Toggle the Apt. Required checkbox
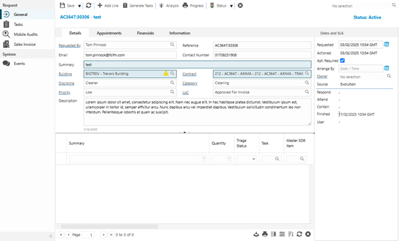 342,60
